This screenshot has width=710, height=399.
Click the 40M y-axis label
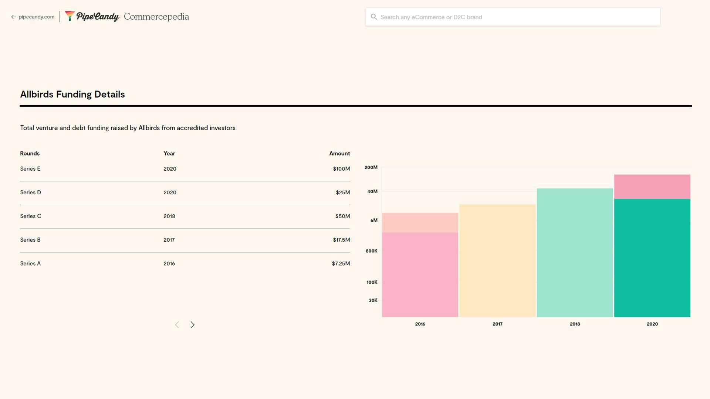pos(372,191)
